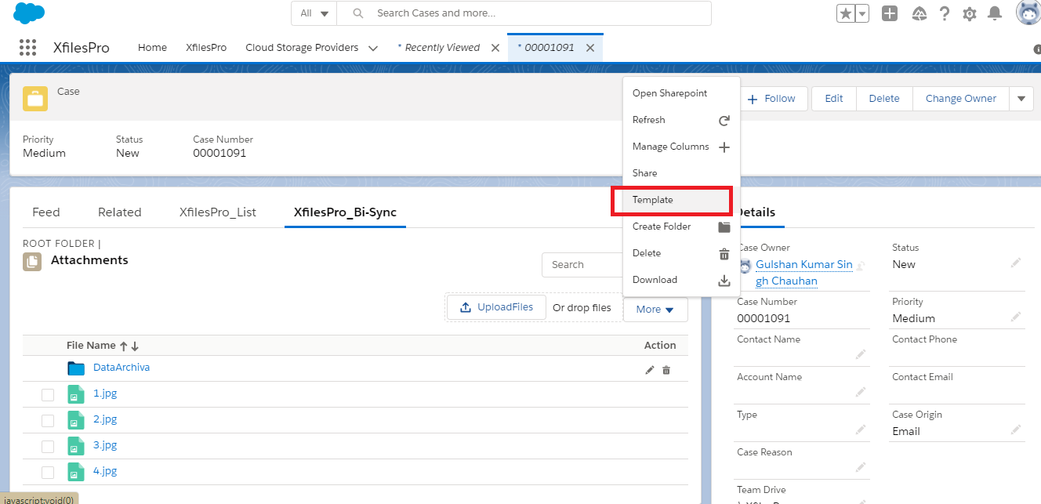Open Trailhead guidance icon
1041x504 pixels.
click(x=919, y=13)
